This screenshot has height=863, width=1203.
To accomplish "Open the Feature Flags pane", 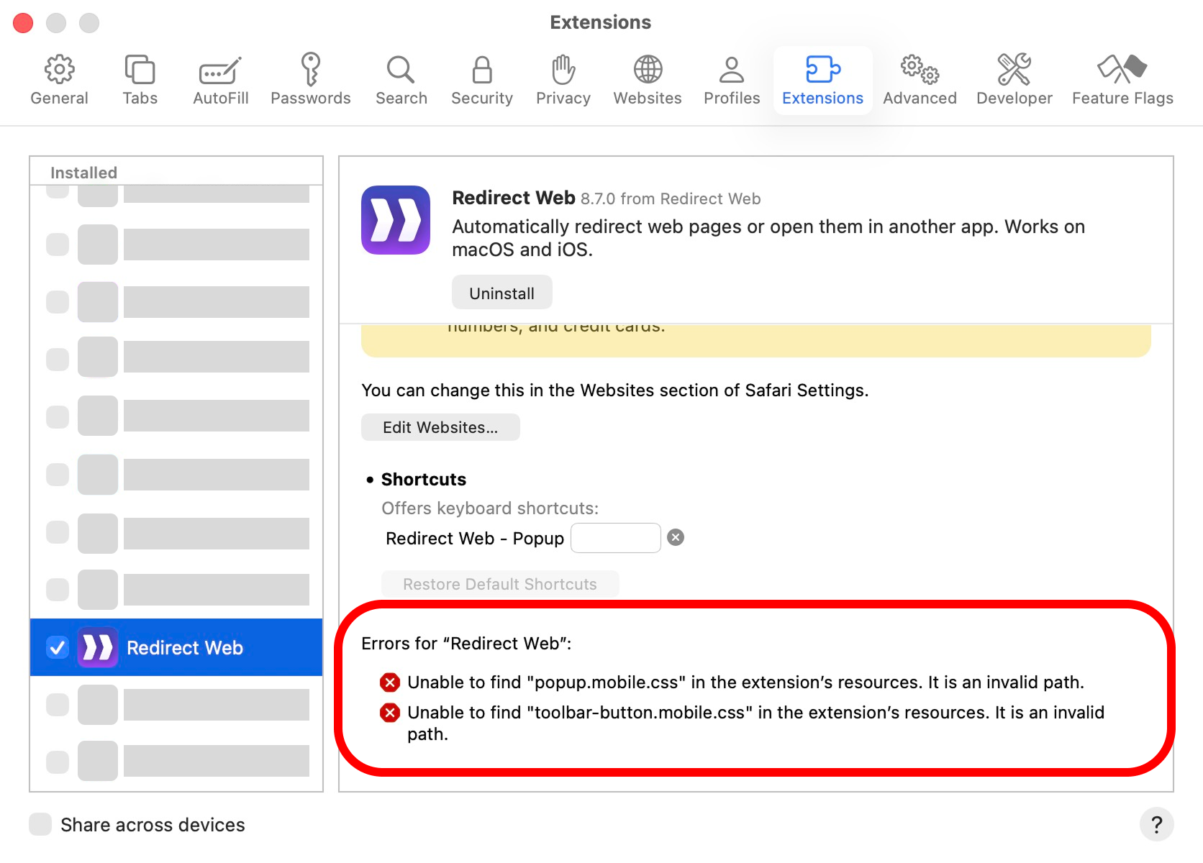I will coord(1122,79).
